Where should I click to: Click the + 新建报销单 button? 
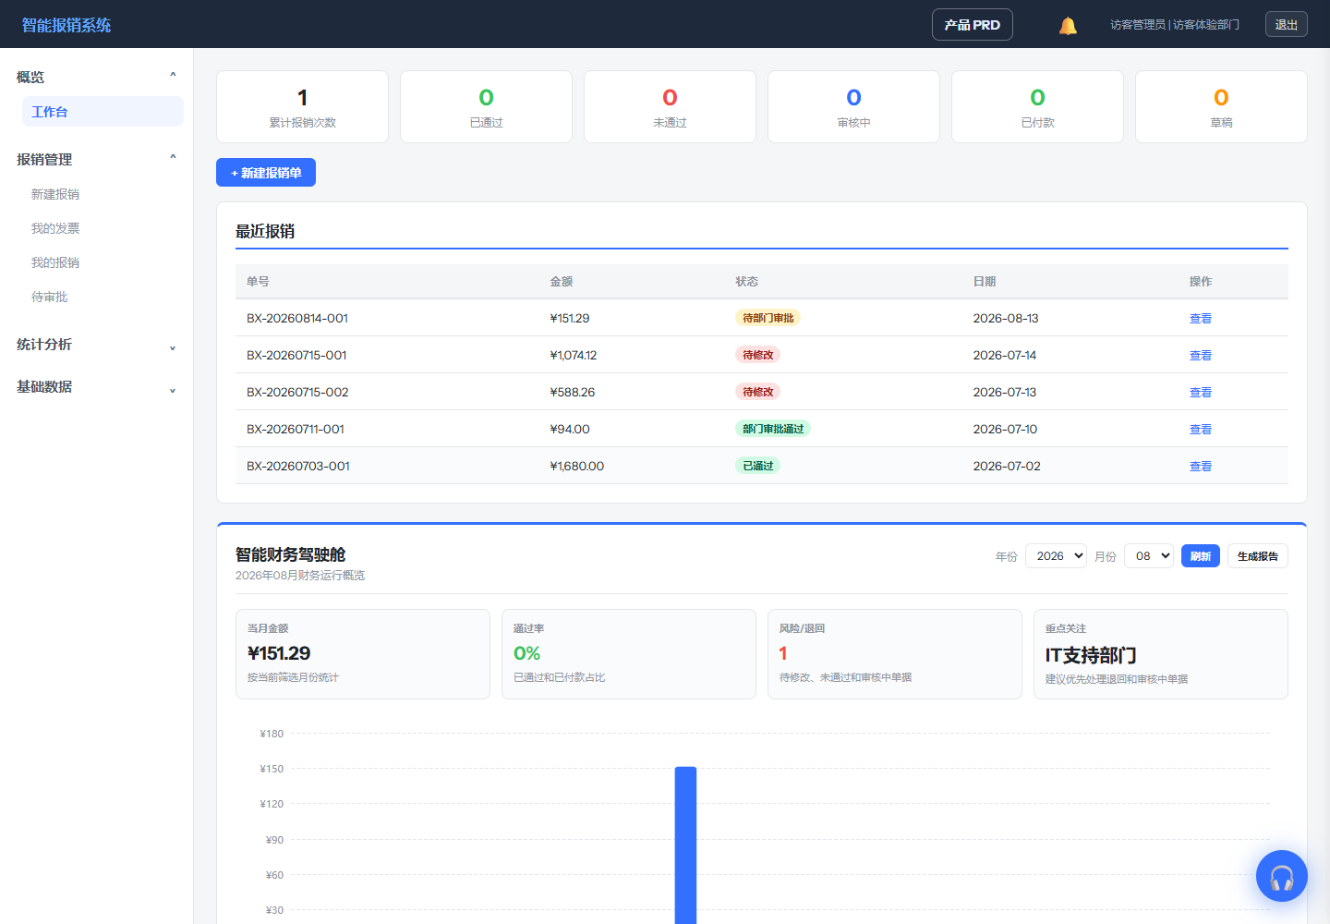click(x=266, y=173)
